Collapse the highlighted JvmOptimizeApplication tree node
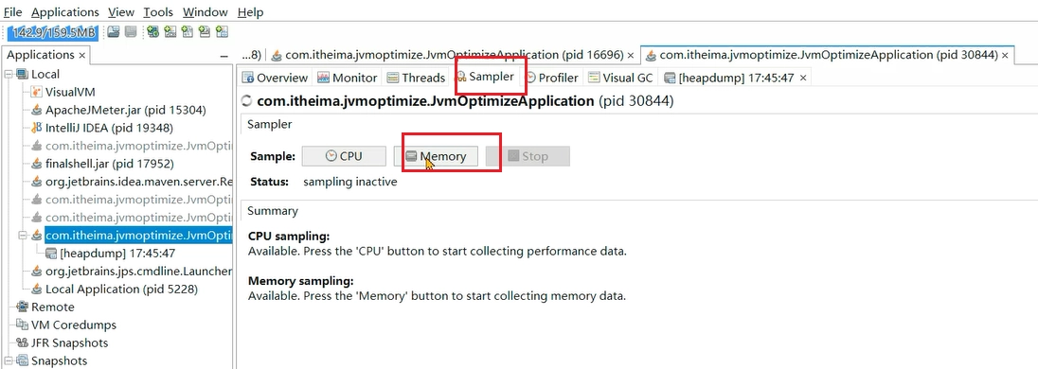Image resolution: width=1038 pixels, height=369 pixels. click(21, 236)
